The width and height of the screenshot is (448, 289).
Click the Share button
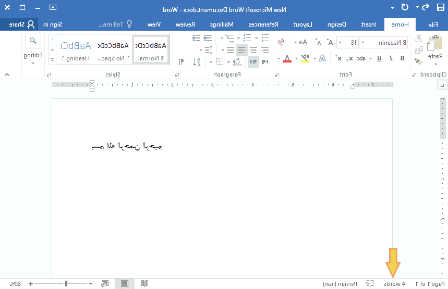coord(18,24)
